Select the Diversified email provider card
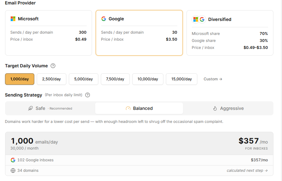Screen dimensions: 282x181 click(230, 33)
